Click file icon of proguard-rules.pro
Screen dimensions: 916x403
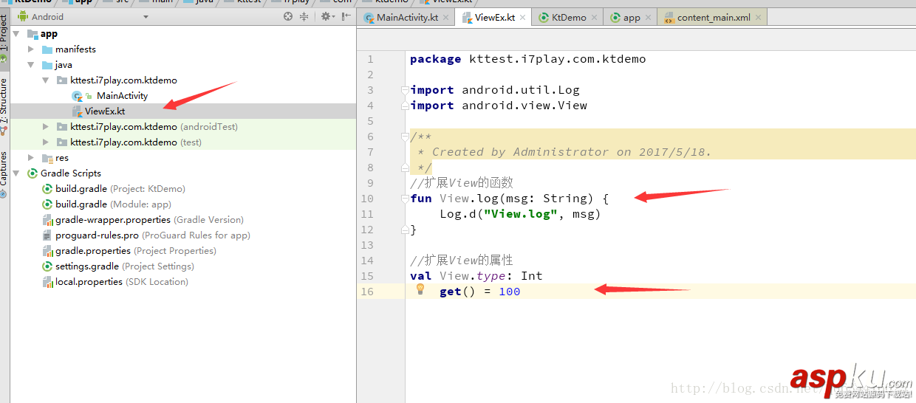coord(47,235)
